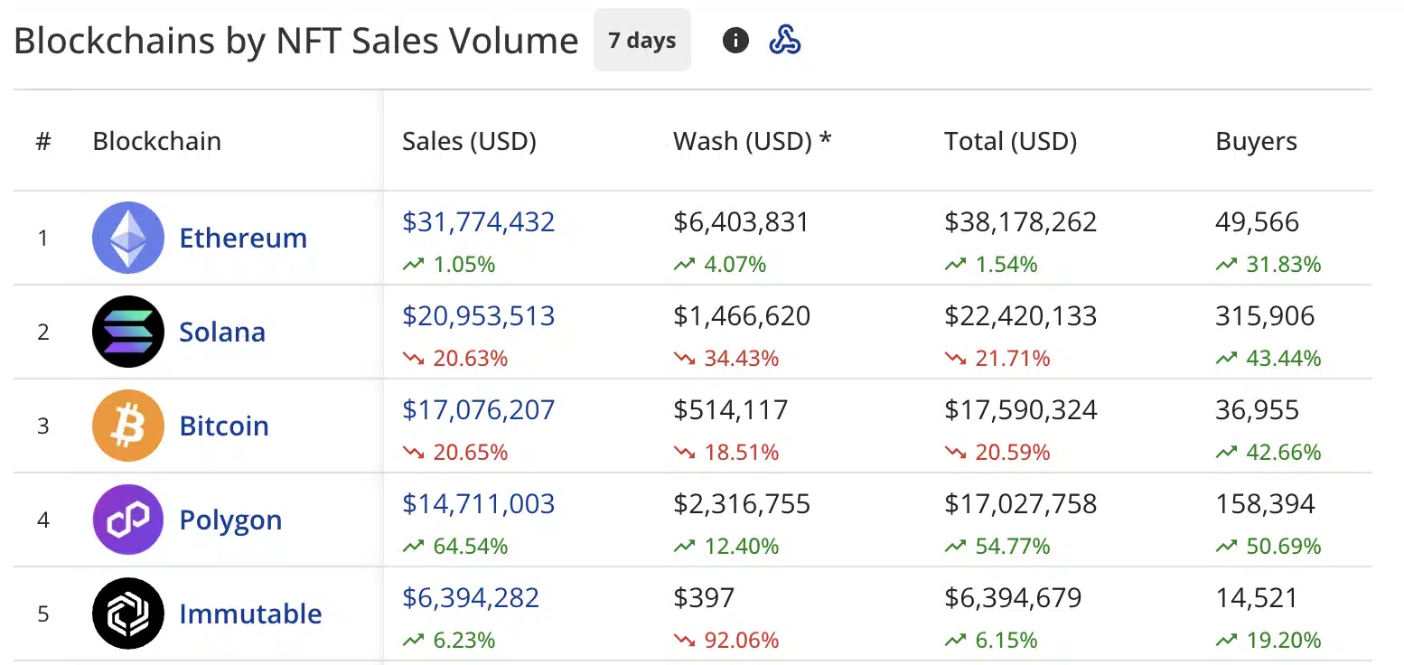Open the Bitcoin blockchain link
The image size is (1404, 665).
click(224, 426)
